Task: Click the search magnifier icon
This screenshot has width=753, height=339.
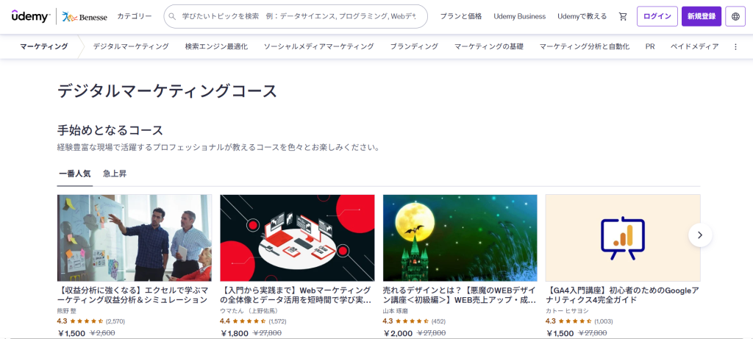Action: 172,16
